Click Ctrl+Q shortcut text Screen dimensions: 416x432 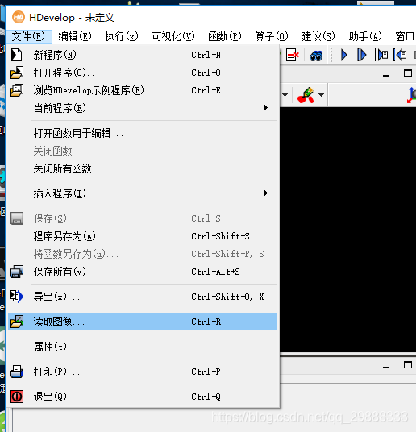[206, 397]
